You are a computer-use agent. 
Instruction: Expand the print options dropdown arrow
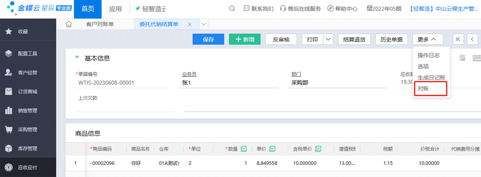tap(329, 39)
